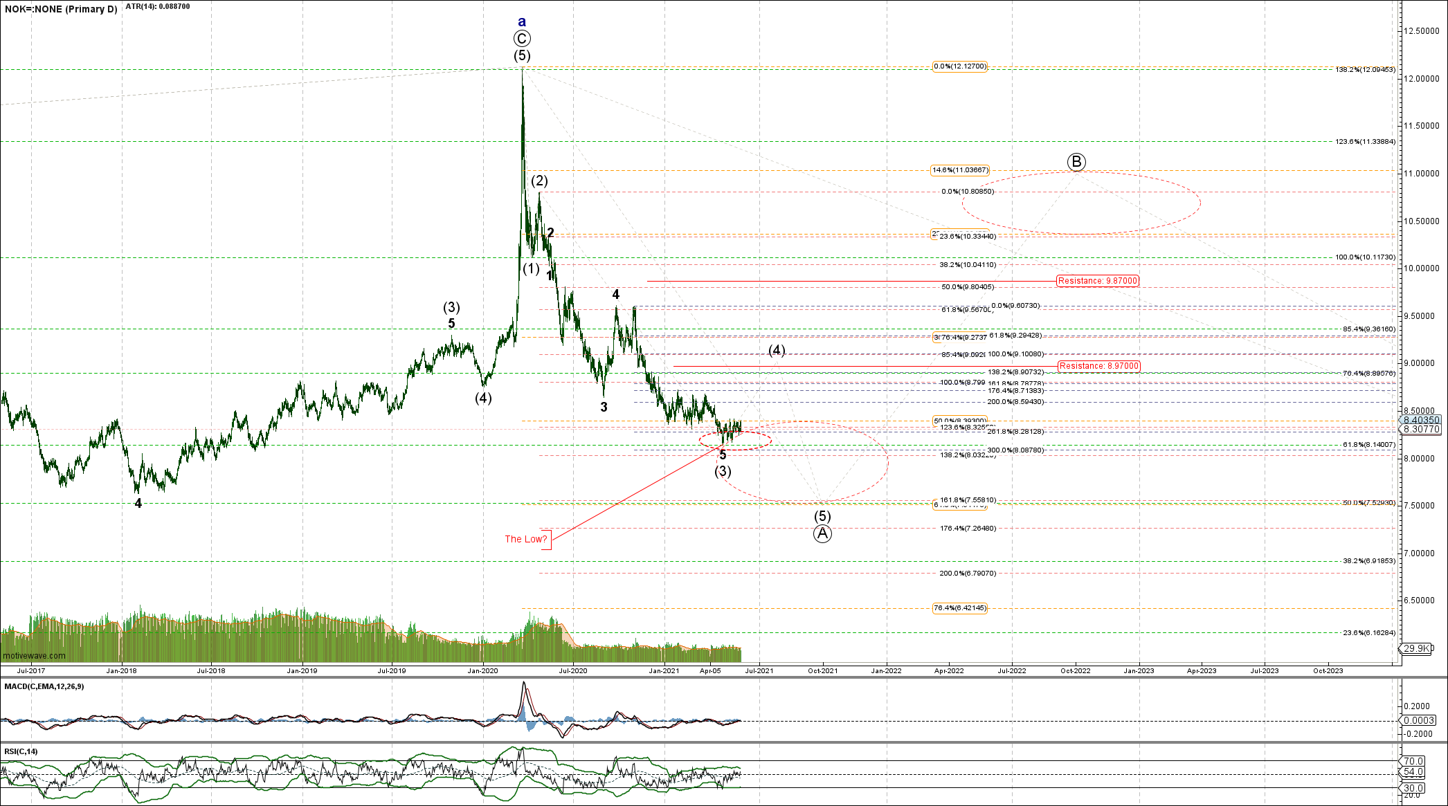Click the Jan-2020 date on time axis
1448x806 pixels.
482,670
